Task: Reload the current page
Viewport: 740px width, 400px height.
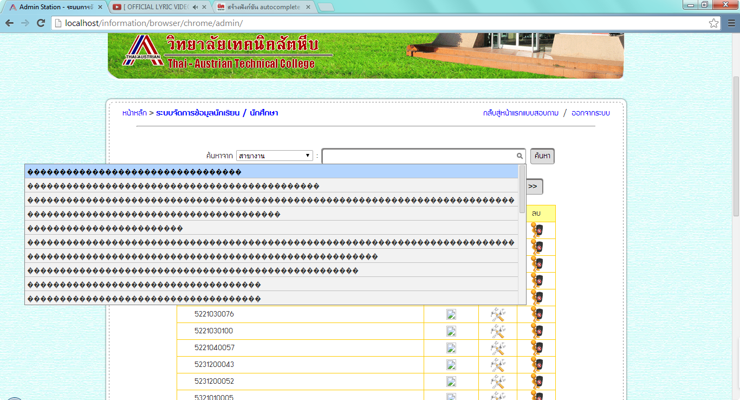Action: pyautogui.click(x=41, y=23)
